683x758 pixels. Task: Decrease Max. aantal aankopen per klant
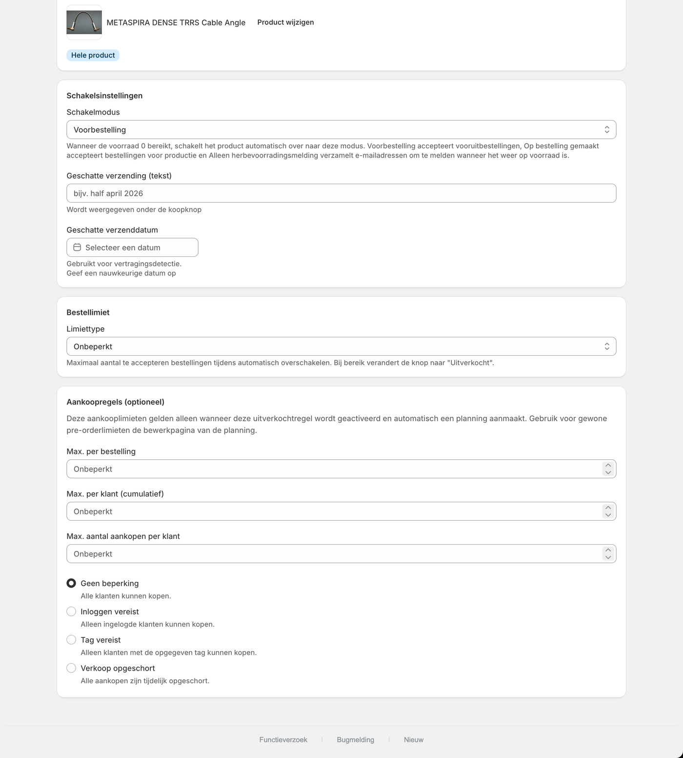tap(608, 557)
